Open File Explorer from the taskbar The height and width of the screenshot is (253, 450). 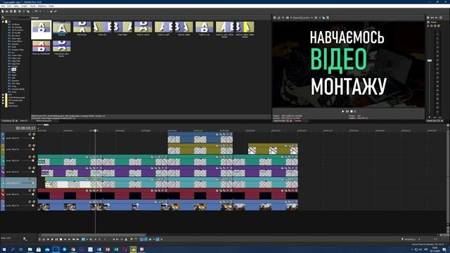(x=30, y=249)
